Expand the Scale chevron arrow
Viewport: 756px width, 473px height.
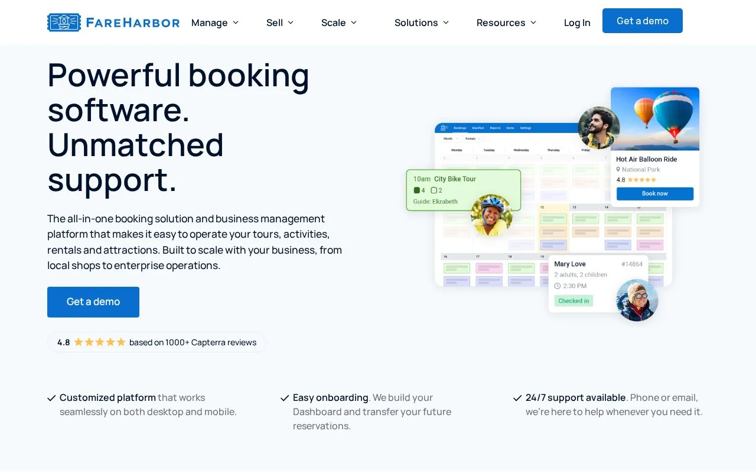pos(354,22)
